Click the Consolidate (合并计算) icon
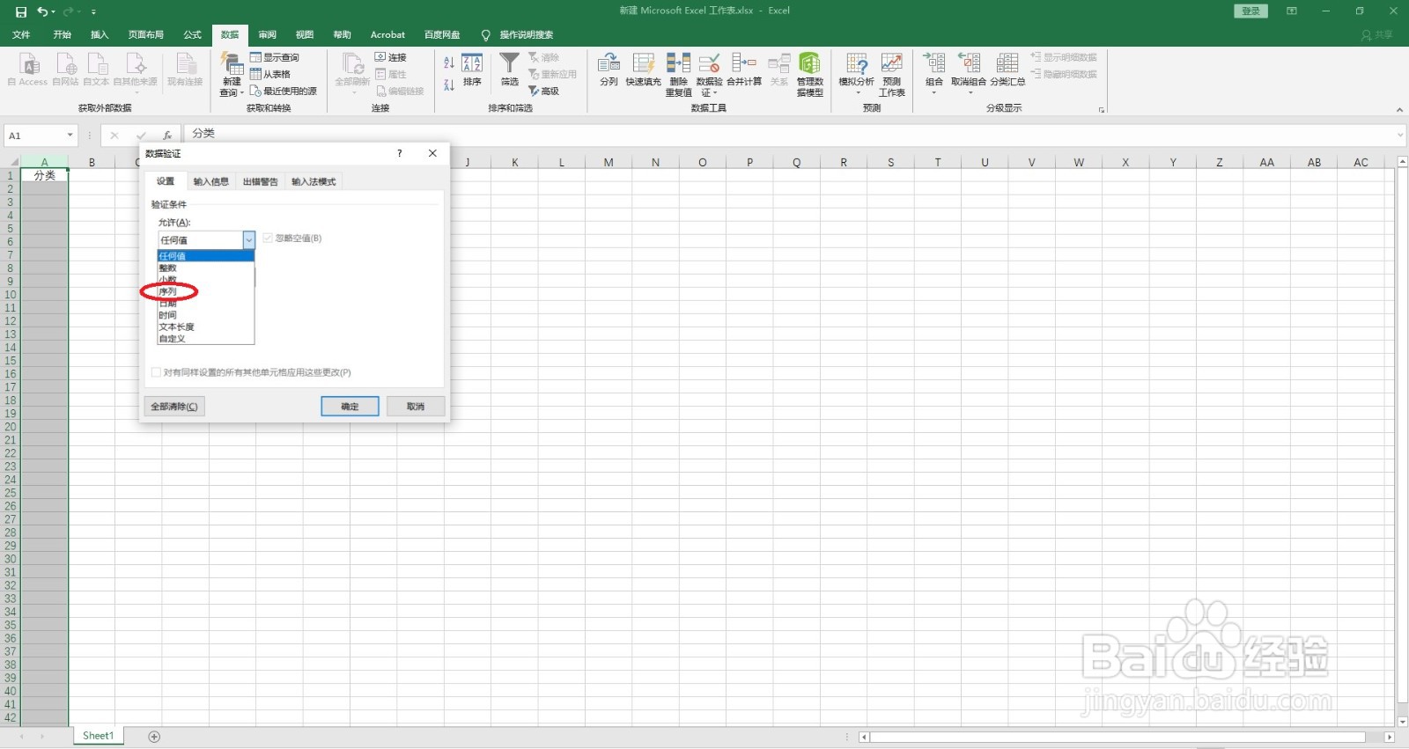The image size is (1409, 749). [744, 63]
